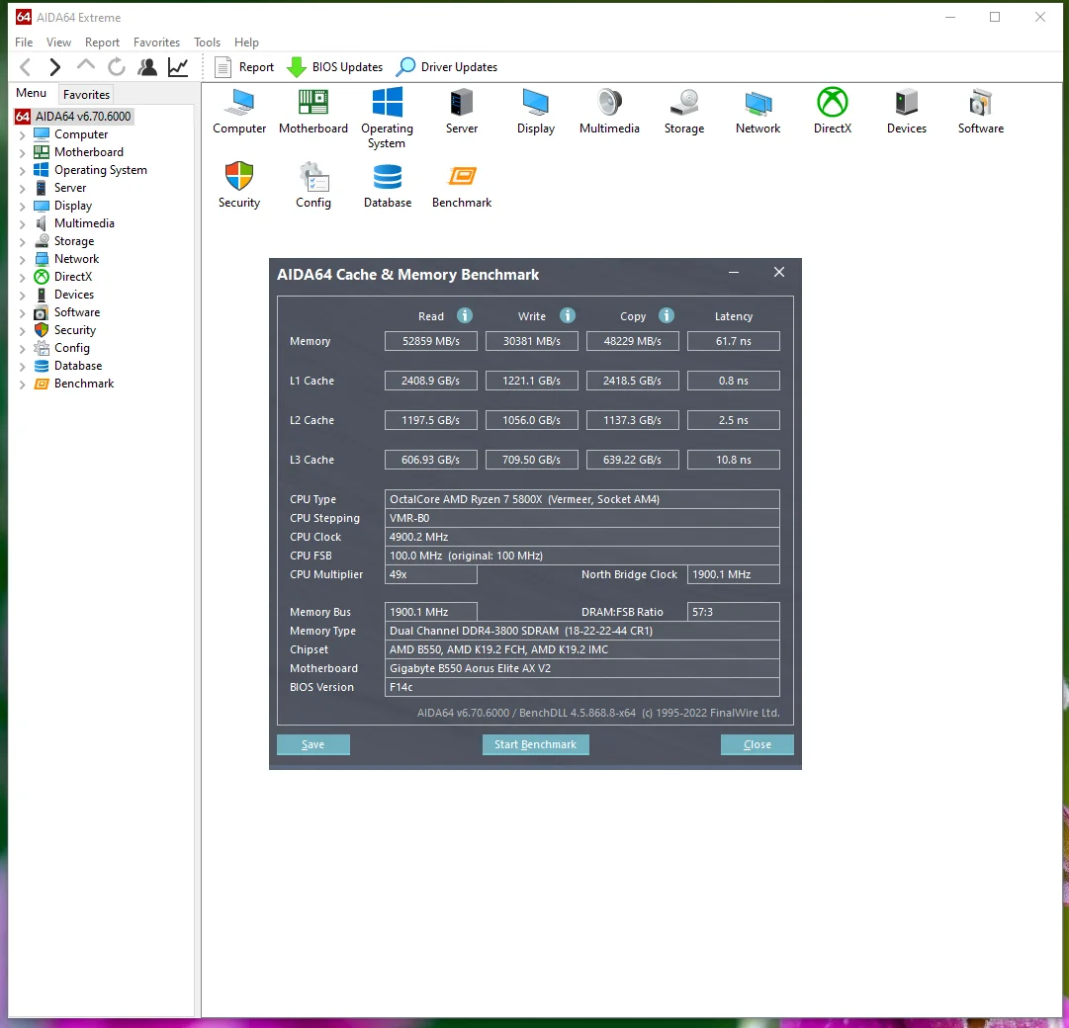Image resolution: width=1069 pixels, height=1028 pixels.
Task: Open the Computer category icon
Action: 239,111
